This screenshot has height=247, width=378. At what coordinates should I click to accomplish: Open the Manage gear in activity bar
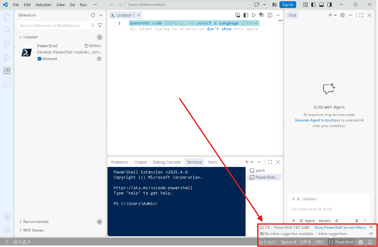(7, 230)
